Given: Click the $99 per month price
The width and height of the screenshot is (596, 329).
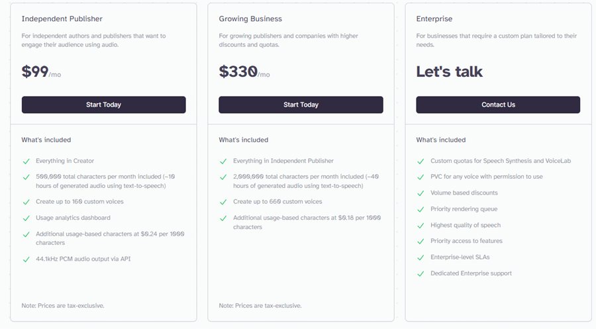Looking at the screenshot, I should pyautogui.click(x=41, y=71).
